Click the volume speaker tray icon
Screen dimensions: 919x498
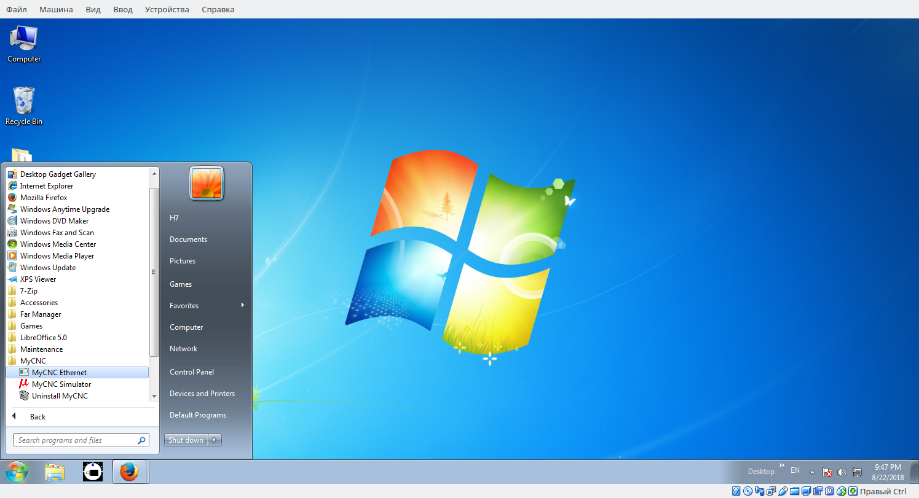pos(842,472)
